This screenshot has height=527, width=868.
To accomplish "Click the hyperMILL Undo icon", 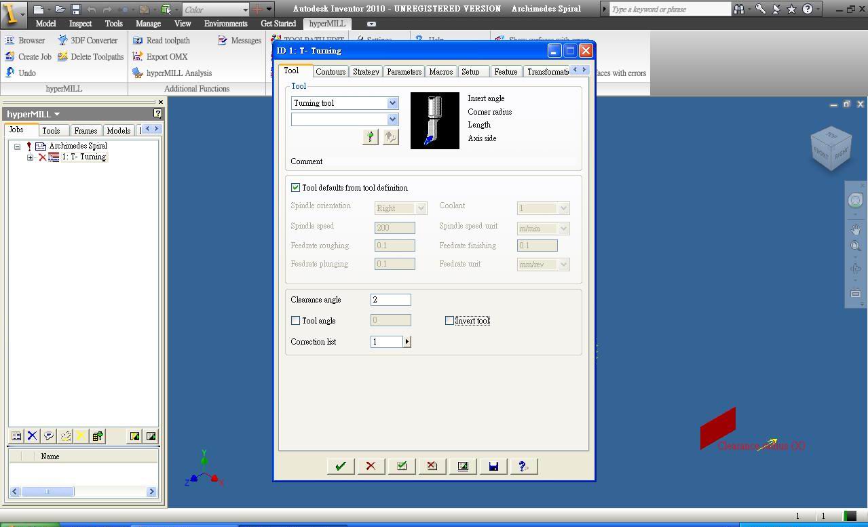I will (10, 73).
